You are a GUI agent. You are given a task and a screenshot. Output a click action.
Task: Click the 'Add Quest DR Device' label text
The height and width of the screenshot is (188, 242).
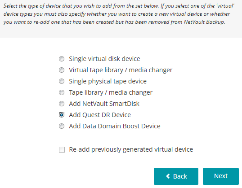[x=100, y=115]
